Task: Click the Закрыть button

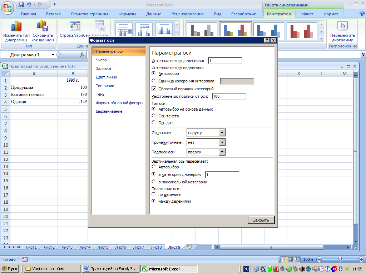Action: (x=261, y=220)
